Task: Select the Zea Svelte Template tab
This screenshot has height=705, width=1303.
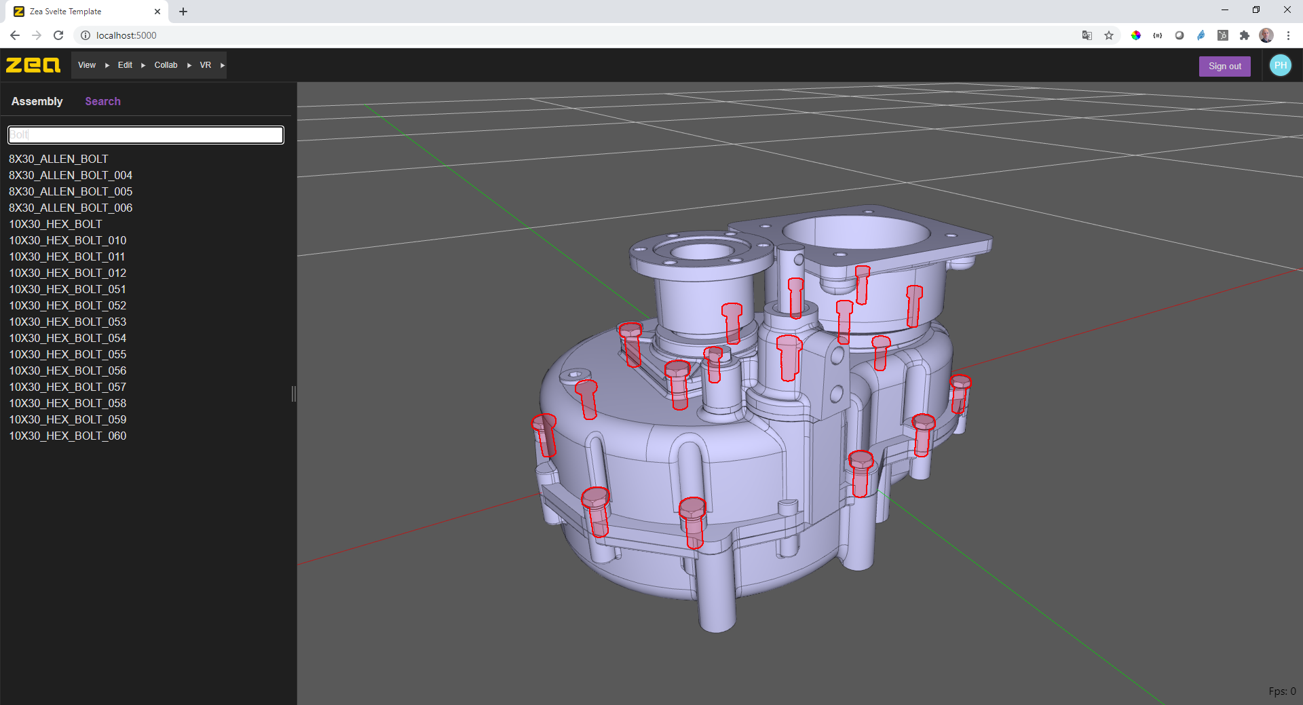Action: (x=87, y=12)
